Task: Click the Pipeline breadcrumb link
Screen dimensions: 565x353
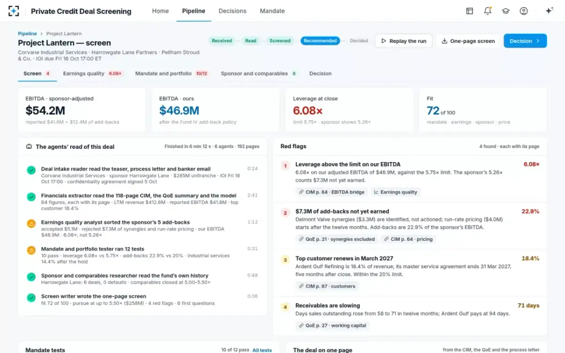Action: pos(27,34)
